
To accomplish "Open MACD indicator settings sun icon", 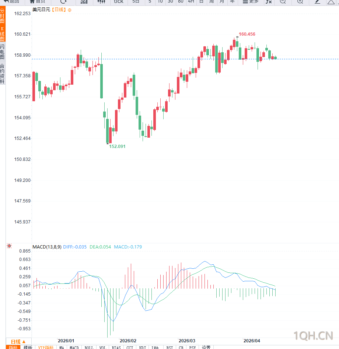I will pos(9,246).
